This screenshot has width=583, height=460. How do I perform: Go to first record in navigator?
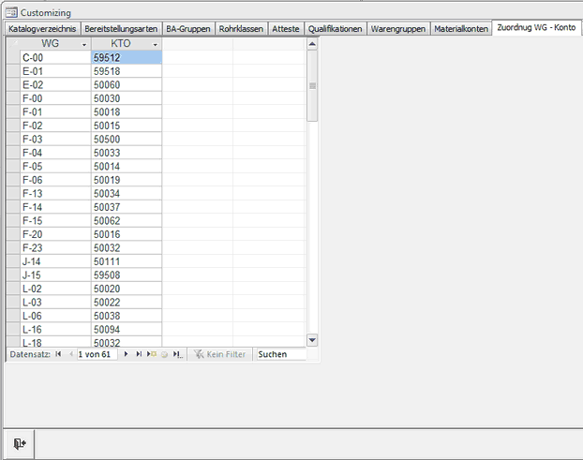[x=58, y=355]
